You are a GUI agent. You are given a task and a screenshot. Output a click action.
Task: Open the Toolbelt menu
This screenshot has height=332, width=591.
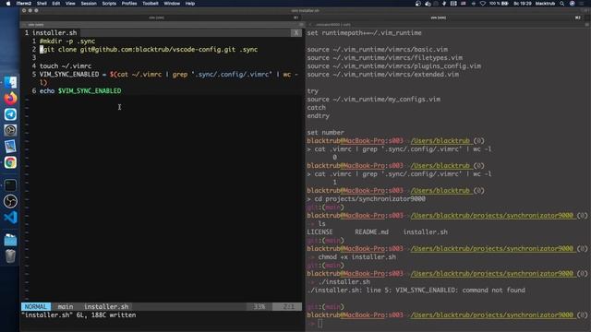coord(150,4)
